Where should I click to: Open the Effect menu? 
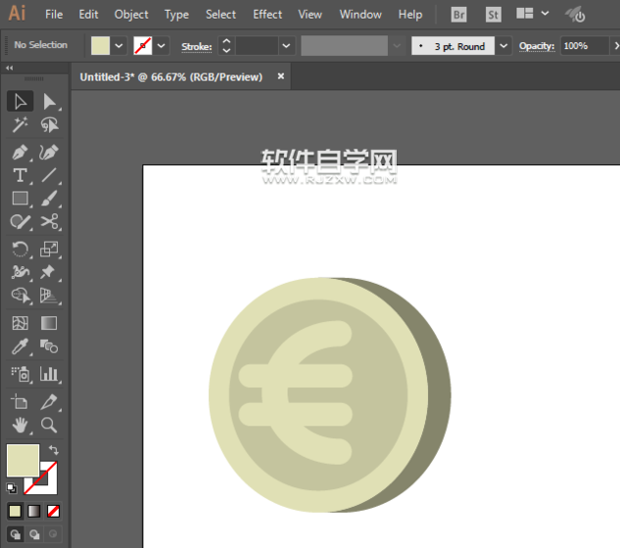[267, 15]
